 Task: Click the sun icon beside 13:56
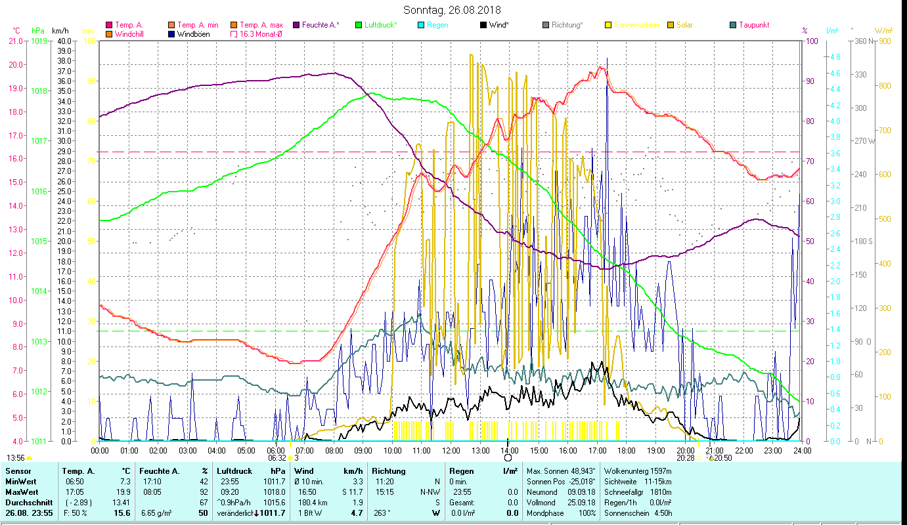click(x=30, y=458)
